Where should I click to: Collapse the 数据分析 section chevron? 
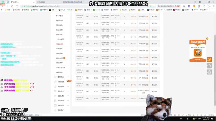68,96
